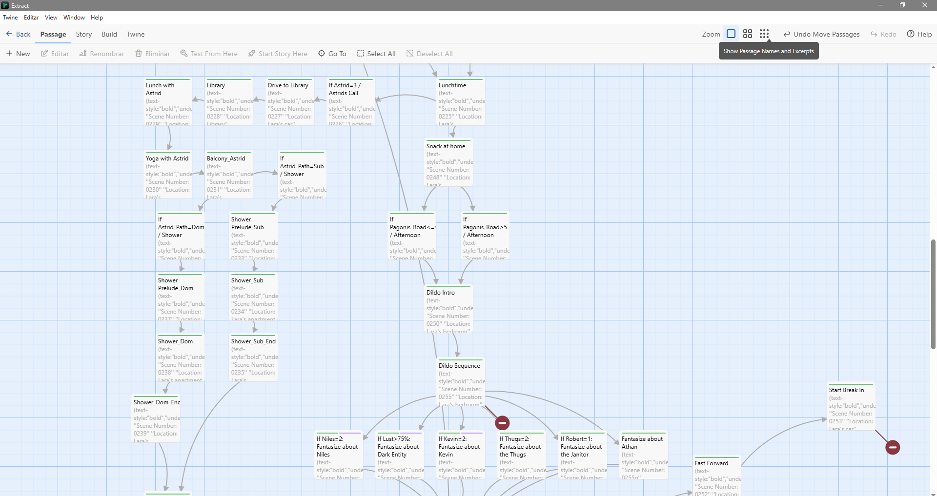Click the Deselect All icon
The image size is (937, 496).
coord(410,53)
